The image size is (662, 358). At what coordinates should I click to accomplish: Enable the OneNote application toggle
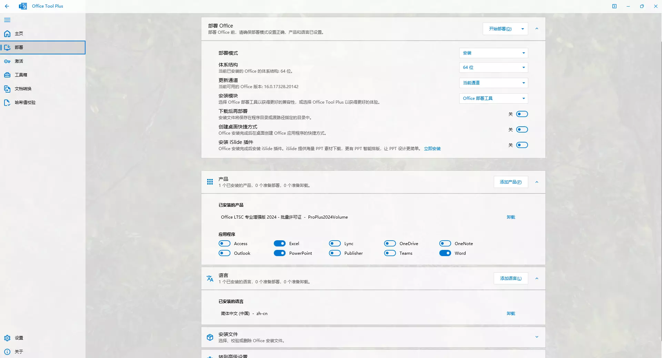pyautogui.click(x=445, y=244)
